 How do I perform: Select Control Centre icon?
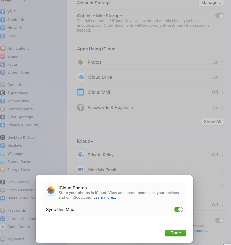pos(3,109)
